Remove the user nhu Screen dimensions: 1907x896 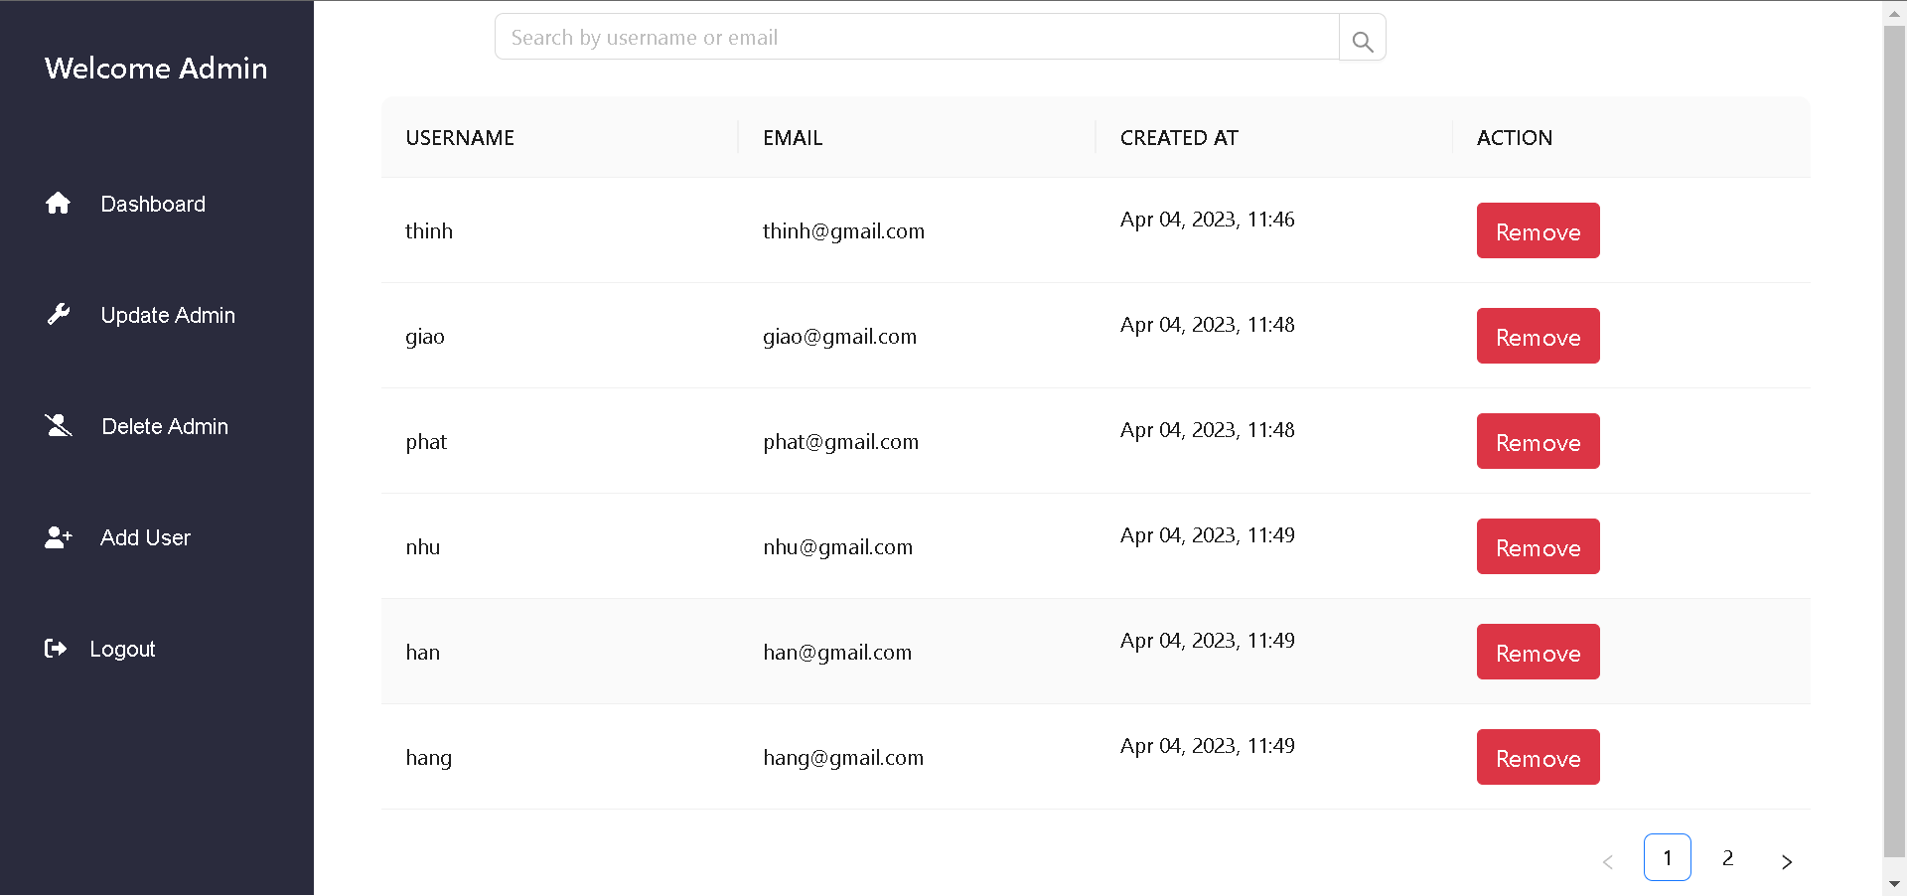[1538, 546]
